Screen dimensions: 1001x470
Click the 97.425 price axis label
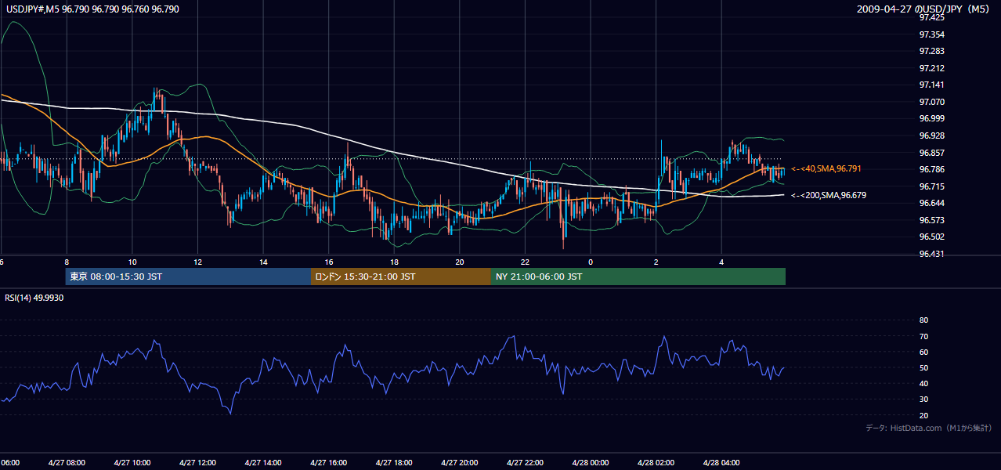point(933,17)
